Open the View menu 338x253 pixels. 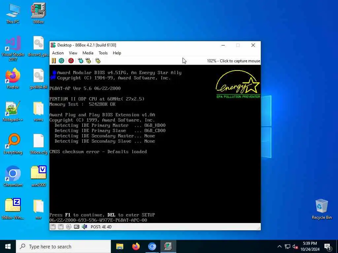coord(73,53)
